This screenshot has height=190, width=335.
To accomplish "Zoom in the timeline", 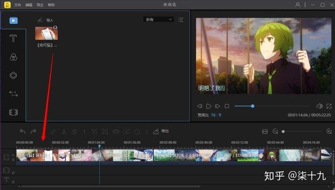I will [x=329, y=131].
